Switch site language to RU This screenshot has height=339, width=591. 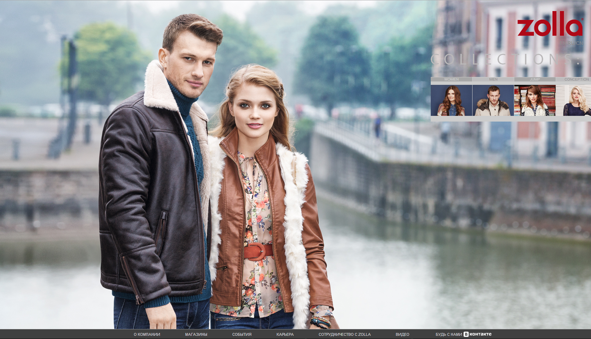coord(571,43)
